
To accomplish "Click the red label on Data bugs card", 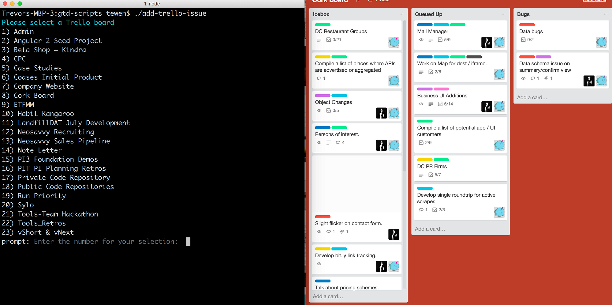I will (527, 25).
